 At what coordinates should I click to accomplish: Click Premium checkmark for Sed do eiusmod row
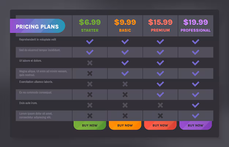[x=160, y=52]
